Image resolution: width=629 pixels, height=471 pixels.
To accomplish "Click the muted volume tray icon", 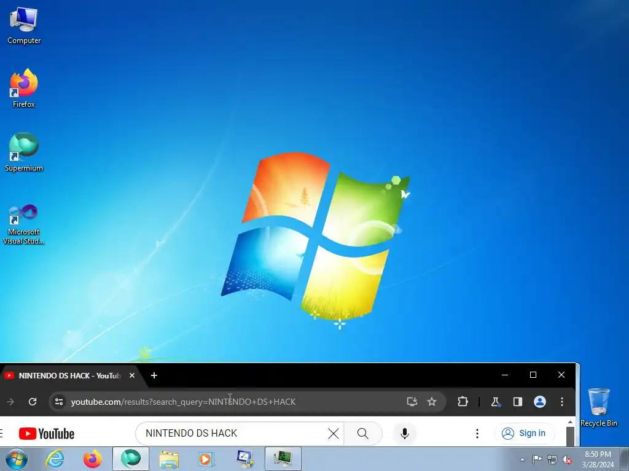I will (x=567, y=459).
